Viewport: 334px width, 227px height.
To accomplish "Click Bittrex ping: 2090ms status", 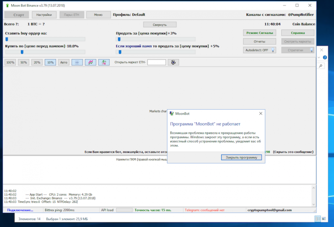I will click(x=60, y=210).
